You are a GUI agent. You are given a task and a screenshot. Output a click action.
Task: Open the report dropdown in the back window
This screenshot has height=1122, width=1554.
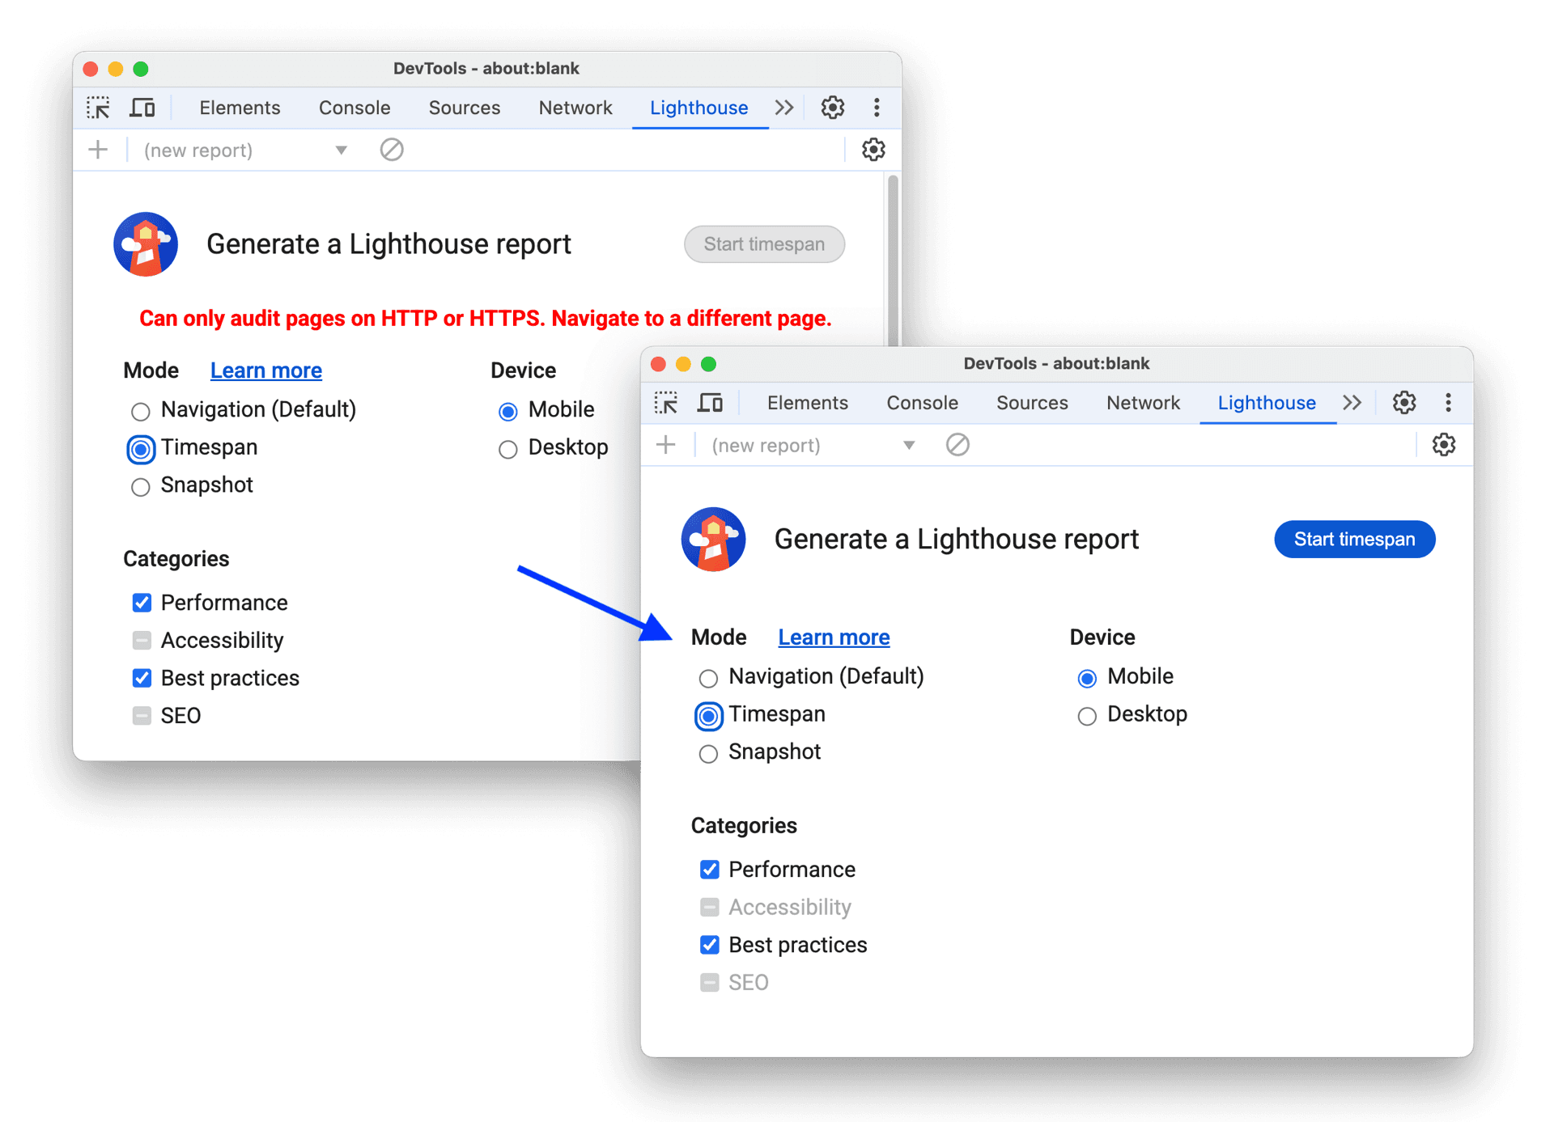click(x=341, y=150)
